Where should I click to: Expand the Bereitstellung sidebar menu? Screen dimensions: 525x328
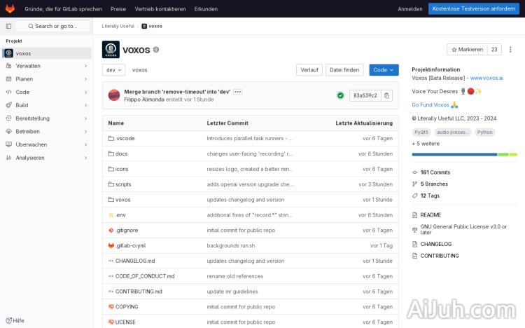pos(46,118)
